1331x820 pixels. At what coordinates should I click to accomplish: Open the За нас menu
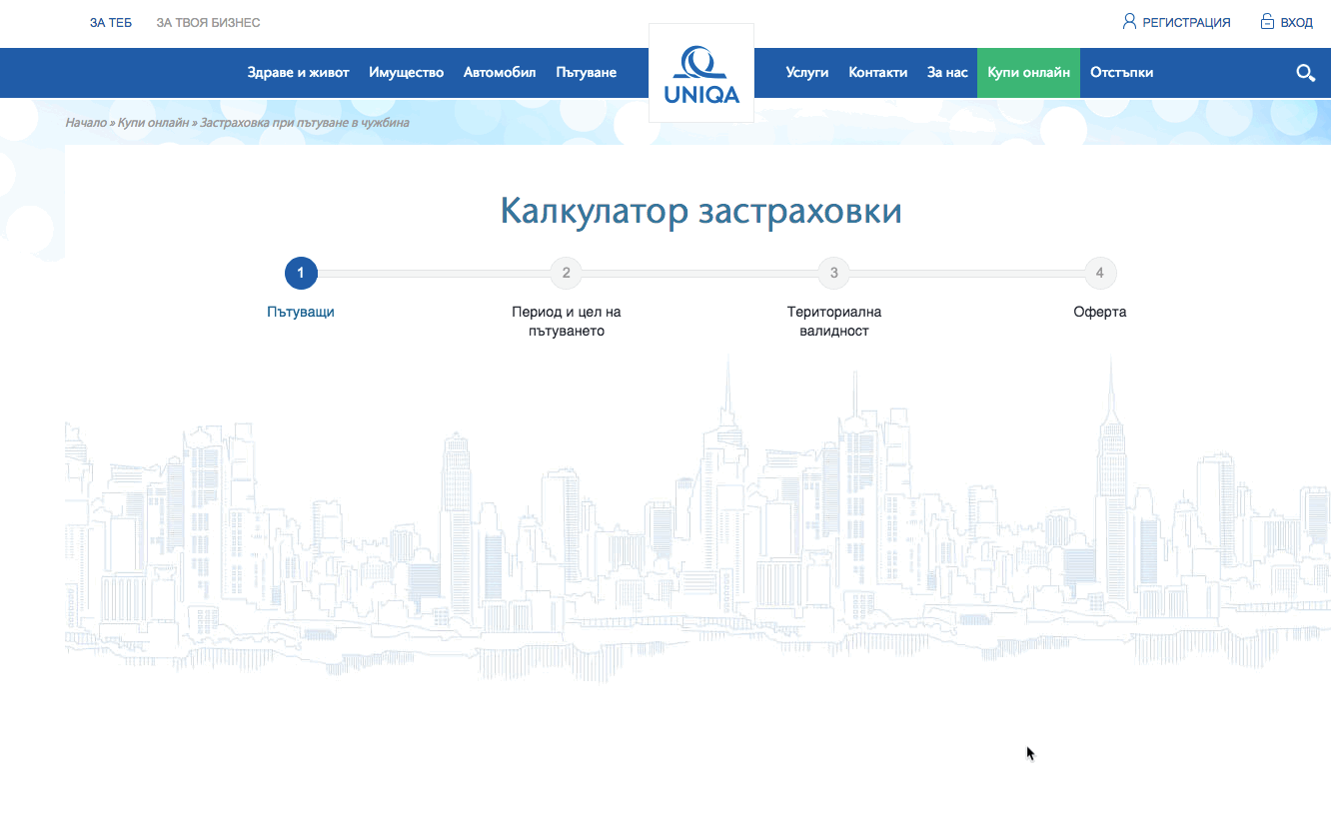tap(945, 72)
